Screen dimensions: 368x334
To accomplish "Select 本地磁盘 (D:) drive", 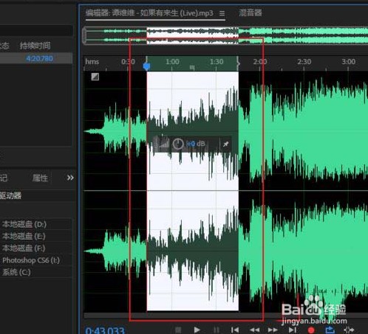I will [24, 224].
